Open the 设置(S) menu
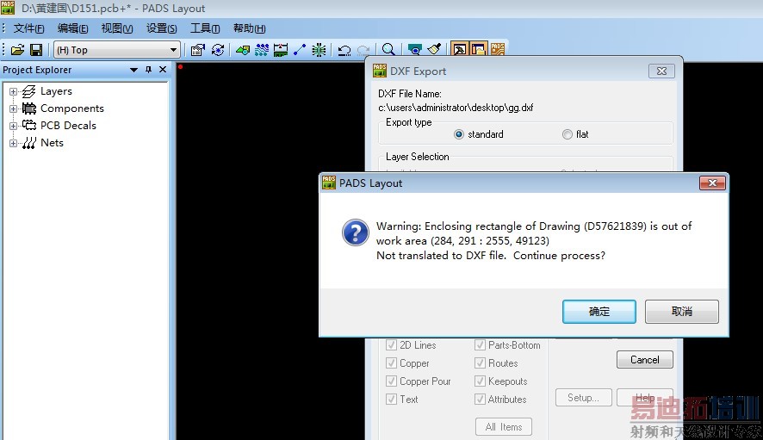 tap(162, 28)
